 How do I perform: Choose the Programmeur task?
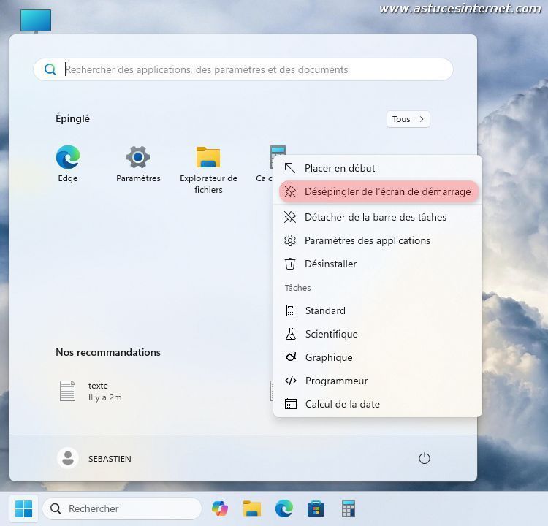[336, 381]
